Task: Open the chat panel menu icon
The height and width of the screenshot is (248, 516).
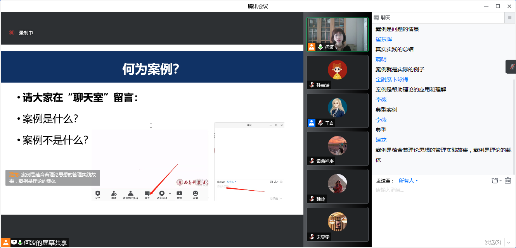Action: pos(509,17)
